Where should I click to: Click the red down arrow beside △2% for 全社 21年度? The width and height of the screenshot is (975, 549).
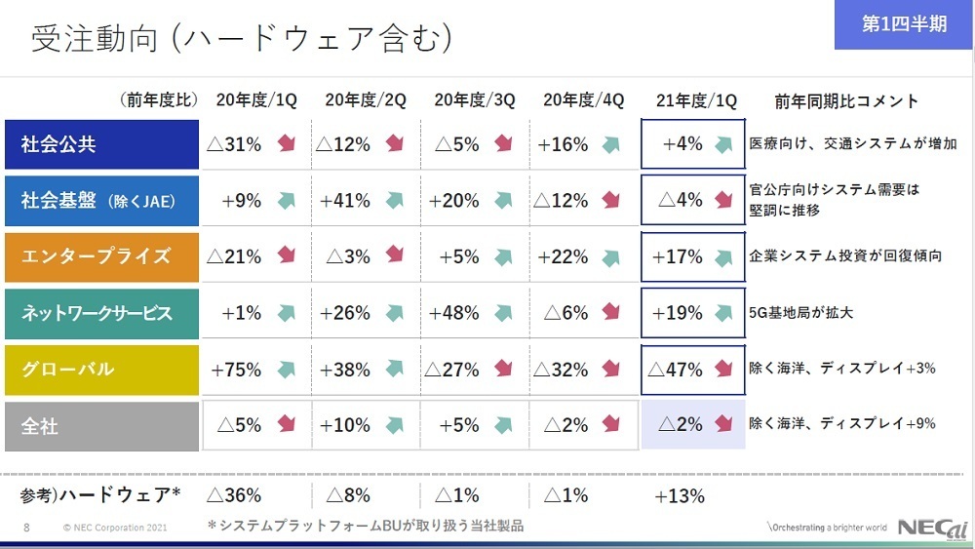point(723,424)
